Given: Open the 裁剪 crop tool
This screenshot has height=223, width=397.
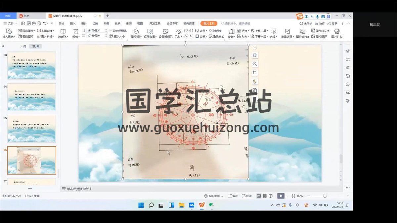Looking at the screenshot, I should (x=76, y=33).
